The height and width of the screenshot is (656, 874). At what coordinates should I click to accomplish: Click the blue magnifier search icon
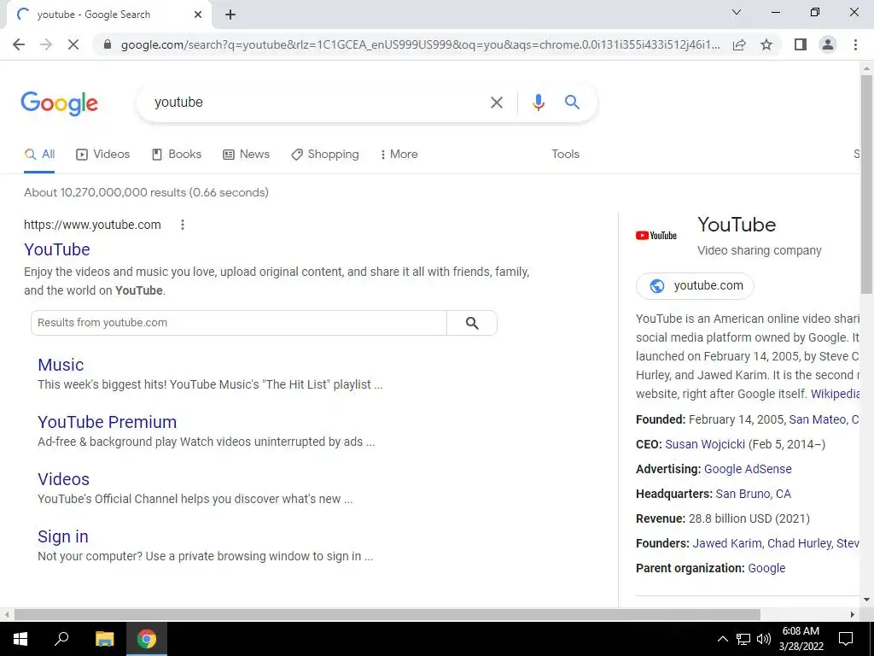(572, 102)
